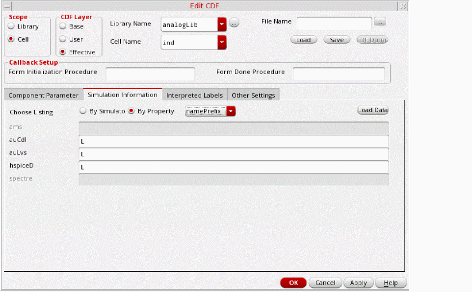
Task: Click the auCdl value field
Action: pyautogui.click(x=234, y=141)
